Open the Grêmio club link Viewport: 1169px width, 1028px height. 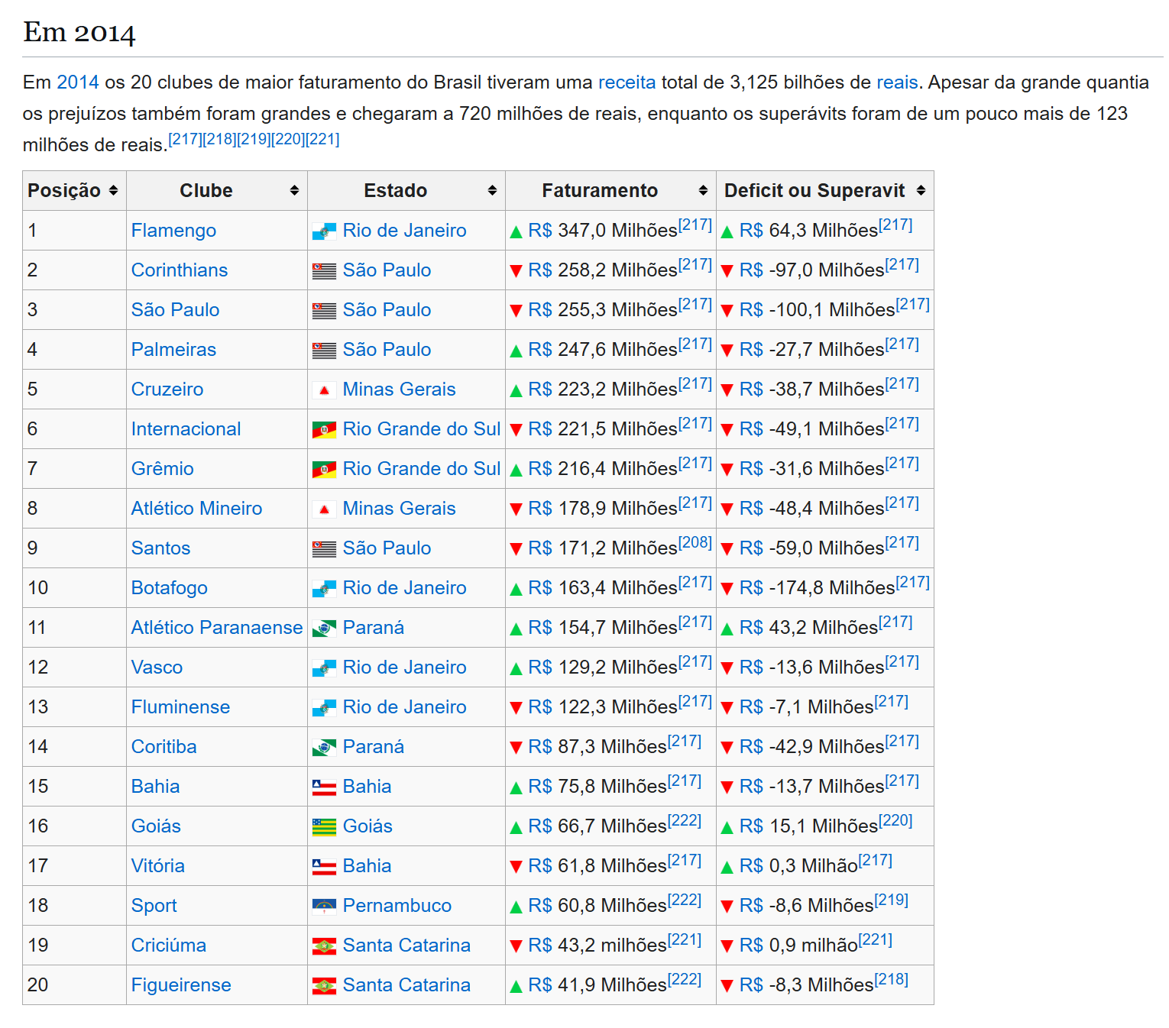pyautogui.click(x=163, y=469)
